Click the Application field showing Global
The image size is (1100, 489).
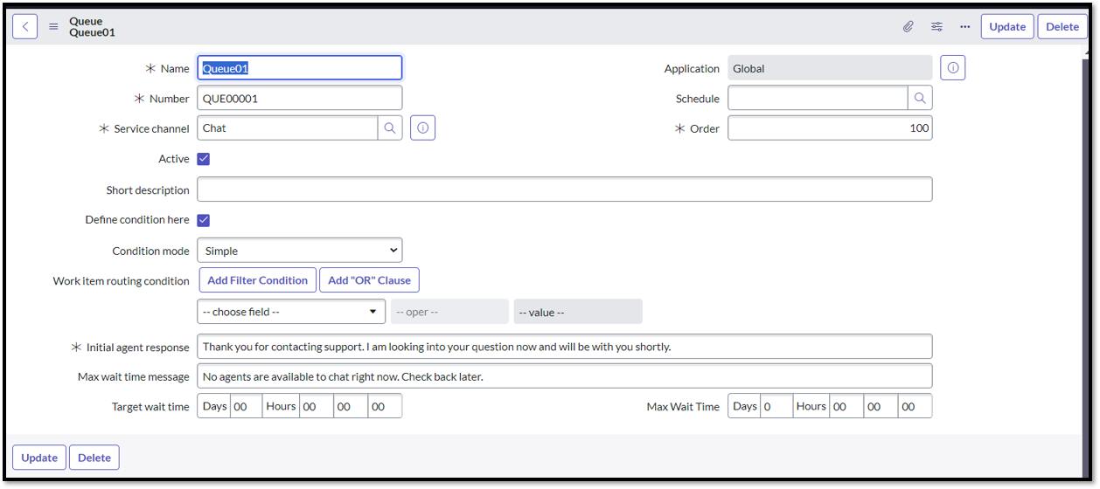point(830,68)
